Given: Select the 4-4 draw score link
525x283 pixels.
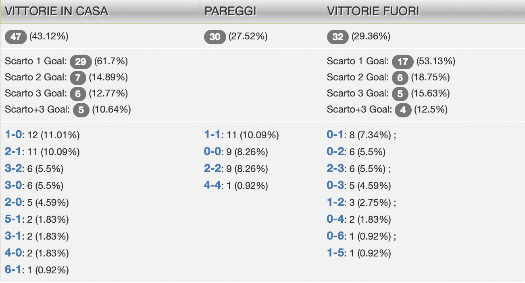Looking at the screenshot, I should pos(212,186).
